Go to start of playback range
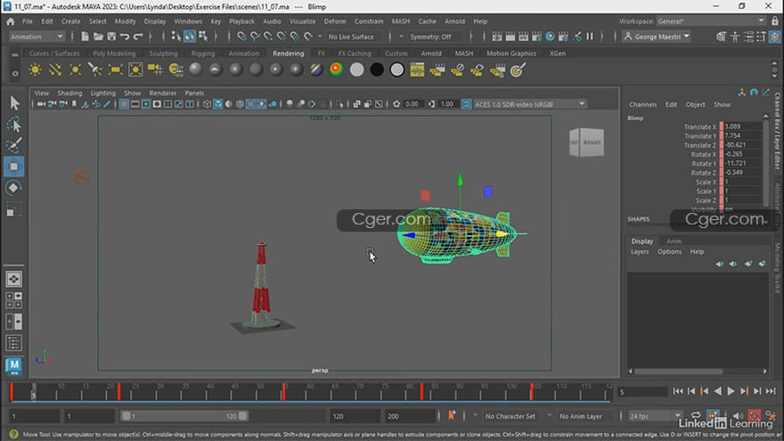Image resolution: width=784 pixels, height=441 pixels. click(678, 391)
